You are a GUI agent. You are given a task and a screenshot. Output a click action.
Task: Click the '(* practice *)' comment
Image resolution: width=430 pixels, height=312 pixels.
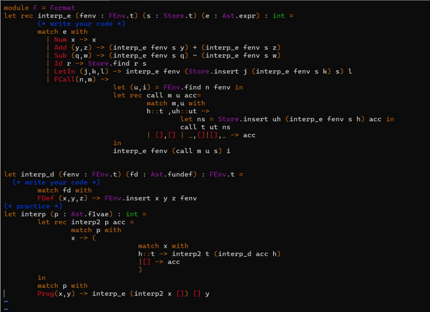33,206
